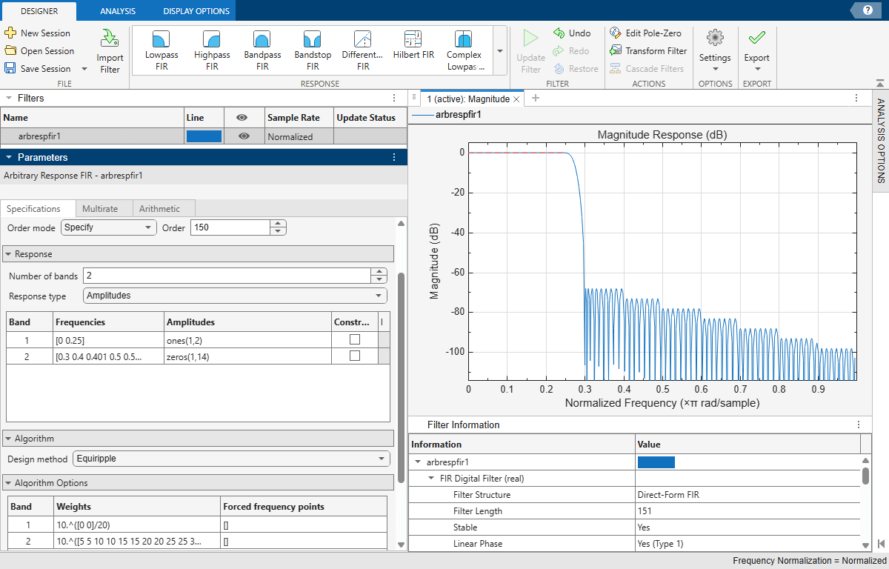The image size is (889, 569).
Task: Click Update Filter button
Action: [530, 52]
